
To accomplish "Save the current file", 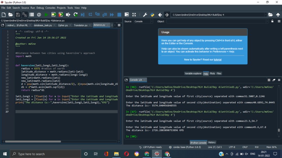I will (x=17, y=15).
